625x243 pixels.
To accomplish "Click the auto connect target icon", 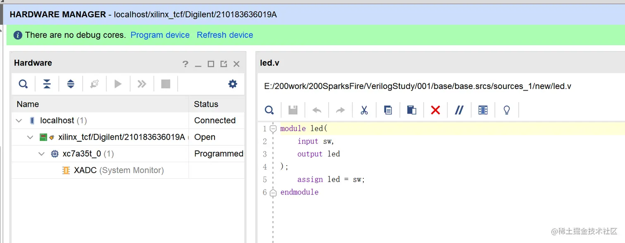I will click(94, 84).
